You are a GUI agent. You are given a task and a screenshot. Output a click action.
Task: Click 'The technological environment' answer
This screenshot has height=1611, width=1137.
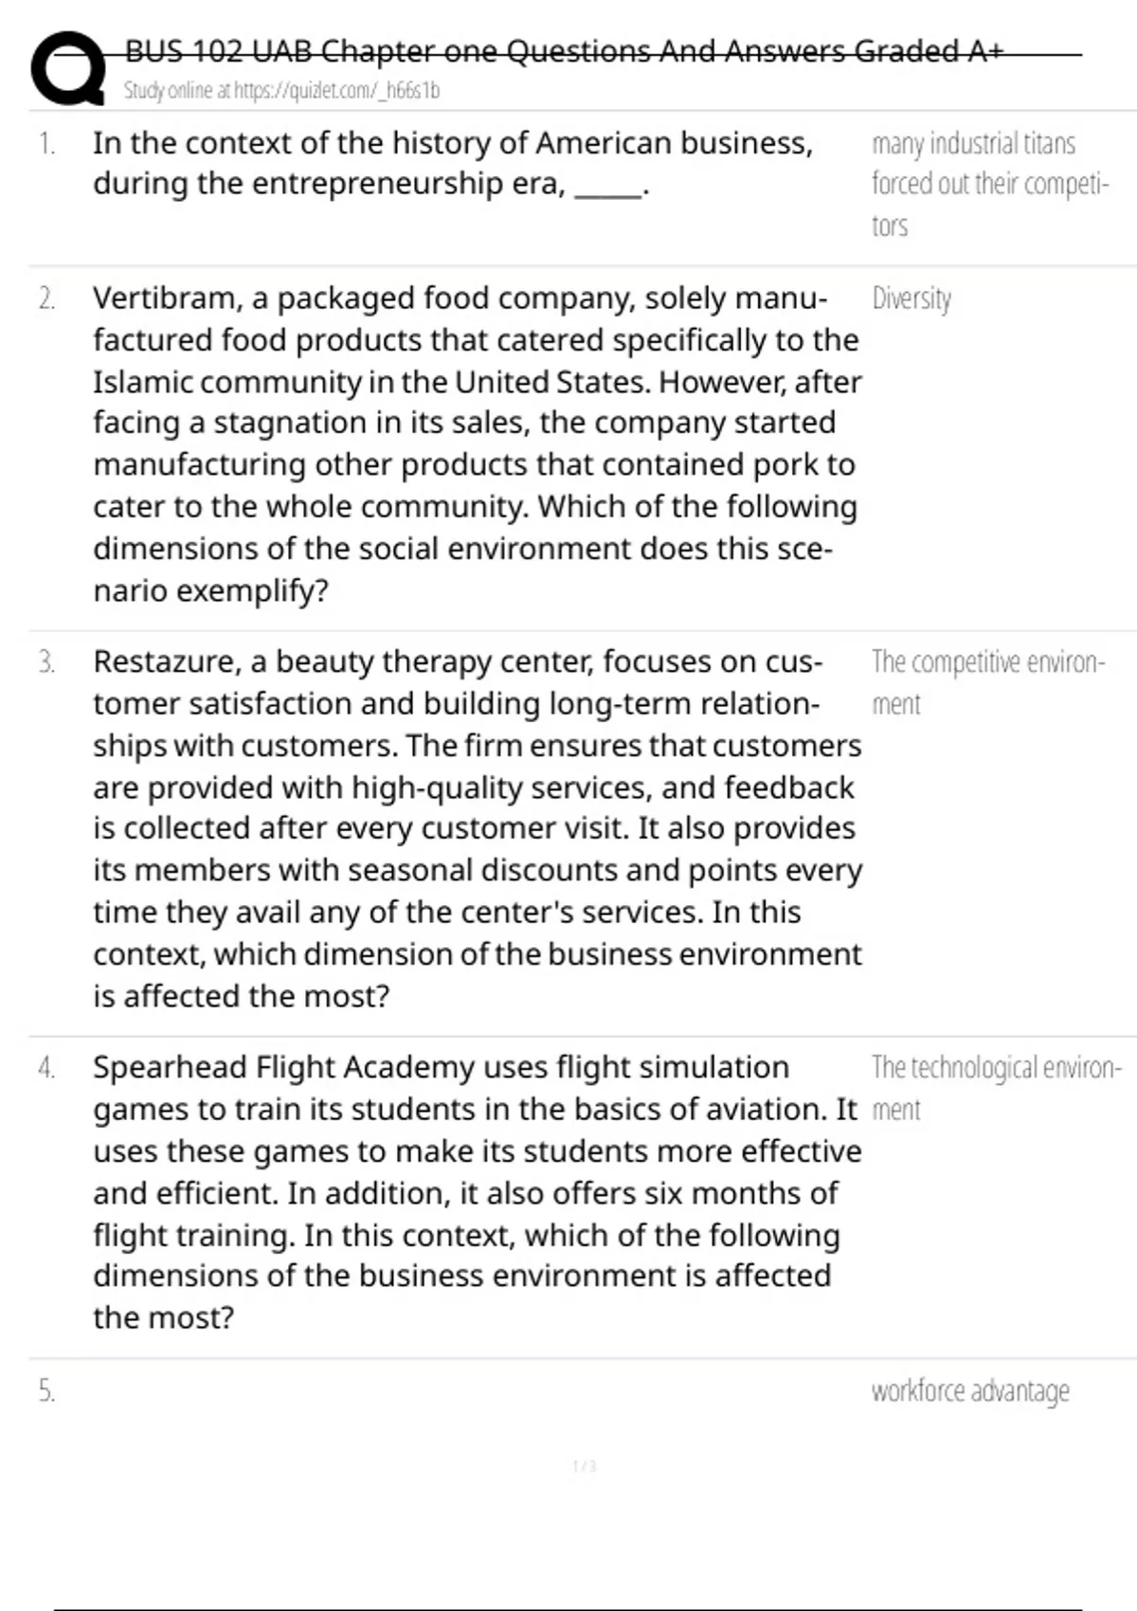pos(995,1088)
